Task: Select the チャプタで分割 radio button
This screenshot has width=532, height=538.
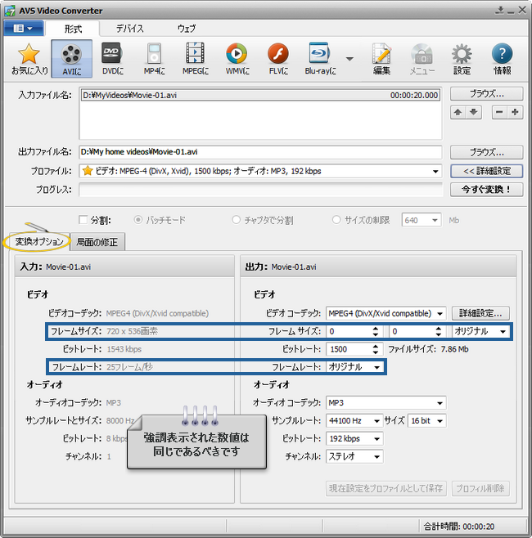Action: pyautogui.click(x=237, y=220)
